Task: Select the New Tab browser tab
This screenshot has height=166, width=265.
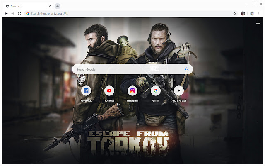Action: pyautogui.click(x=28, y=6)
